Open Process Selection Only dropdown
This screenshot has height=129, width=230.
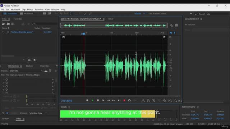coord(38,113)
